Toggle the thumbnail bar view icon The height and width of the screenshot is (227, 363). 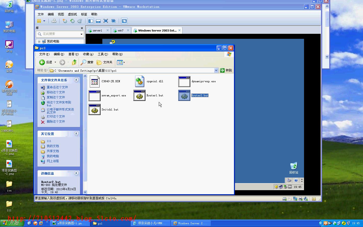(x=98, y=21)
